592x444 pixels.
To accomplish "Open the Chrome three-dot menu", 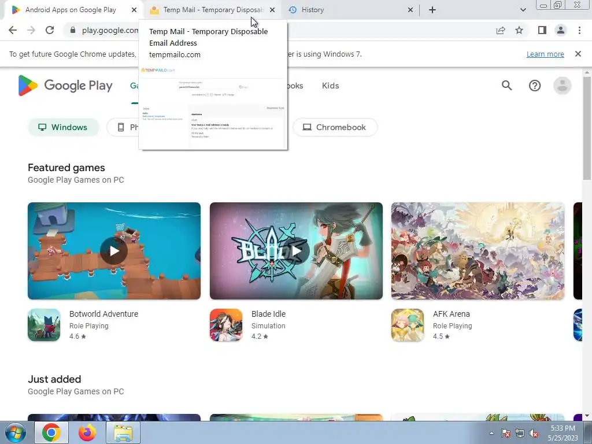I will 579,30.
